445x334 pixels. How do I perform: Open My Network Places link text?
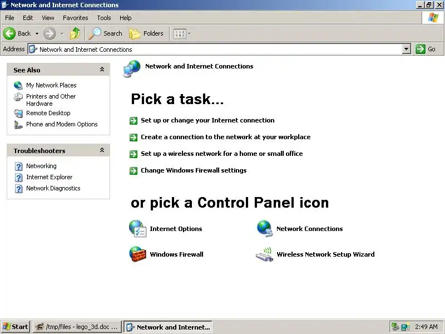click(51, 85)
